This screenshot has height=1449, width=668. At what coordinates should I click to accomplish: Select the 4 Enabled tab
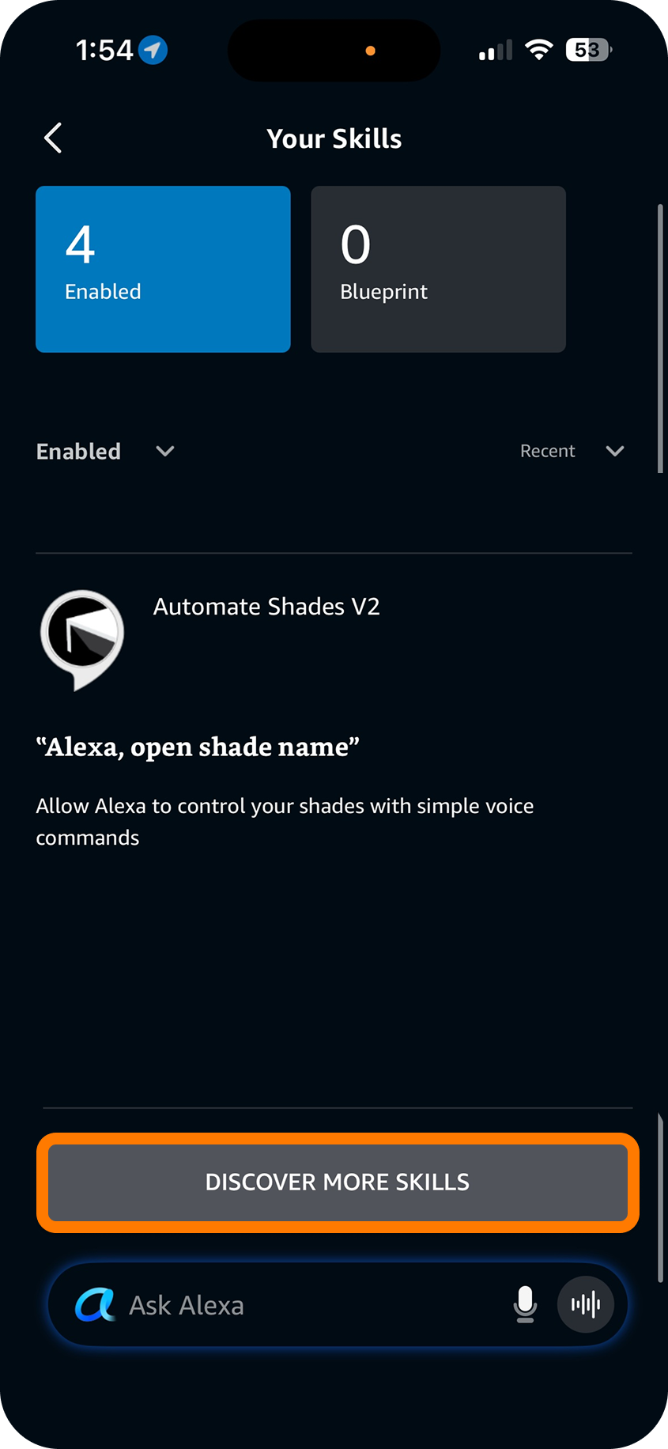163,269
